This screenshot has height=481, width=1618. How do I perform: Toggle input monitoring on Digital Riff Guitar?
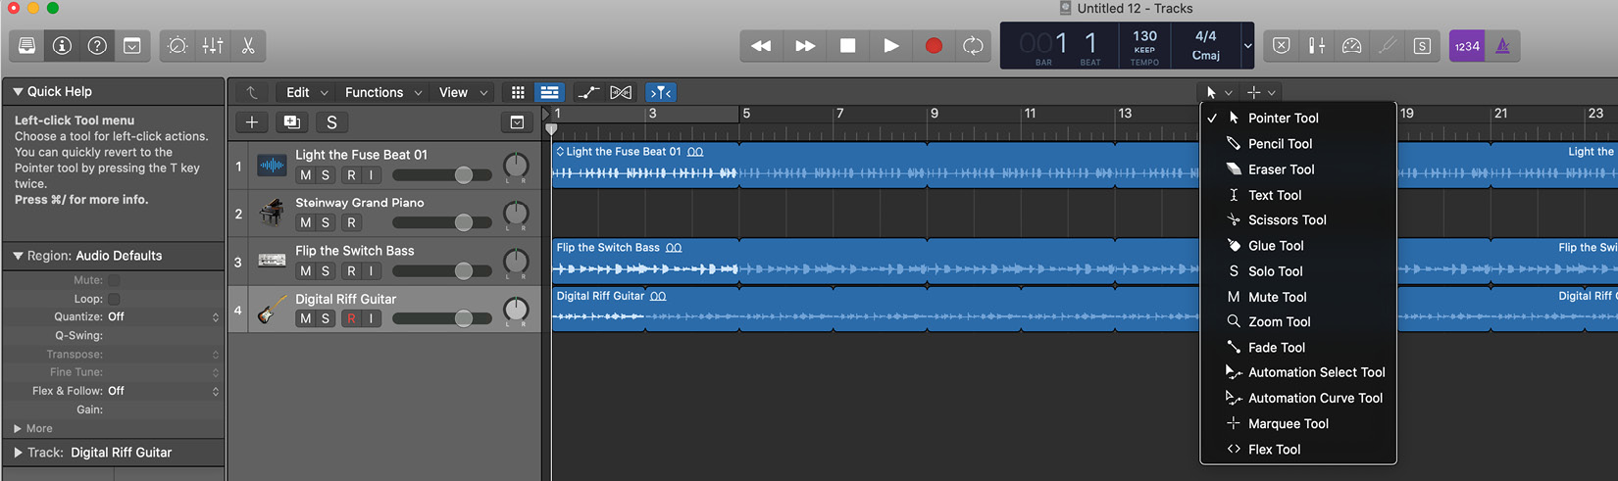click(x=371, y=319)
